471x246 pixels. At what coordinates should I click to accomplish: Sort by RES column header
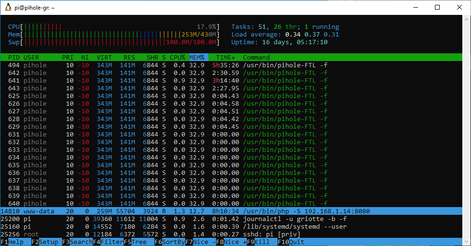coord(129,57)
